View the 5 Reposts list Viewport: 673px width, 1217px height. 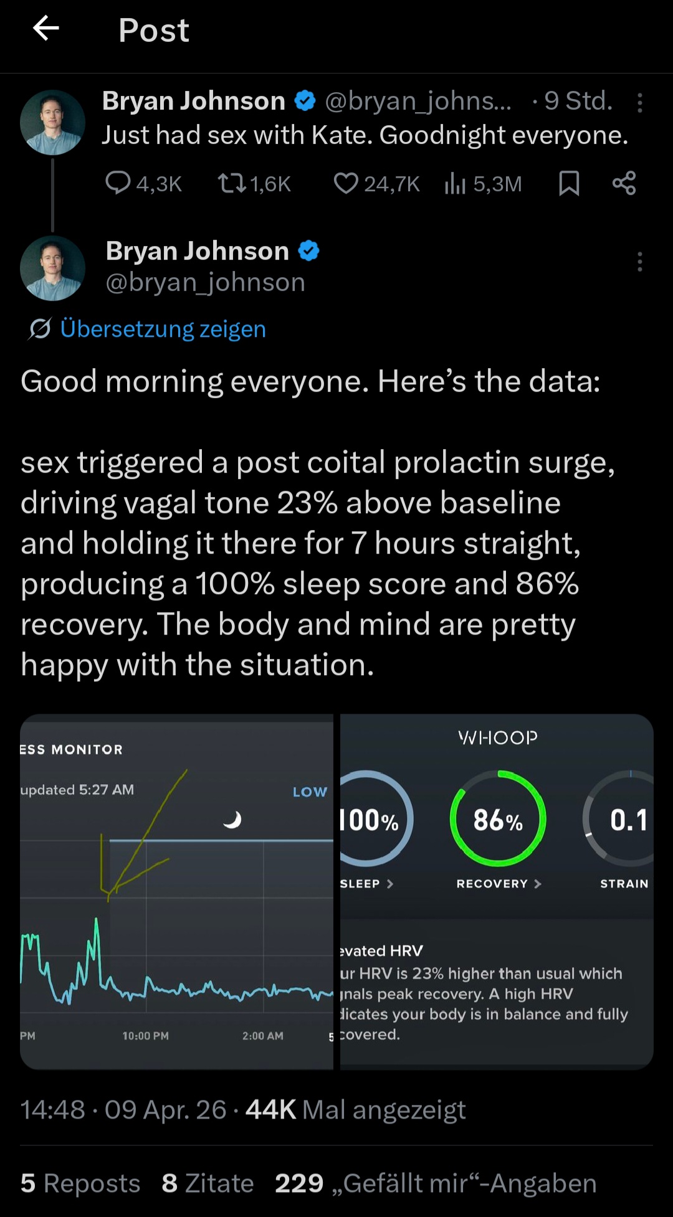80,1183
